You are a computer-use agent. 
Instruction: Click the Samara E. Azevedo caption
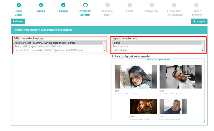pos(139,119)
